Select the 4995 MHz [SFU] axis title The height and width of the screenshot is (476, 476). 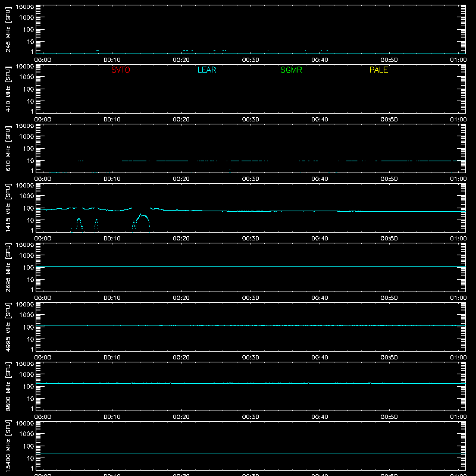(8, 327)
